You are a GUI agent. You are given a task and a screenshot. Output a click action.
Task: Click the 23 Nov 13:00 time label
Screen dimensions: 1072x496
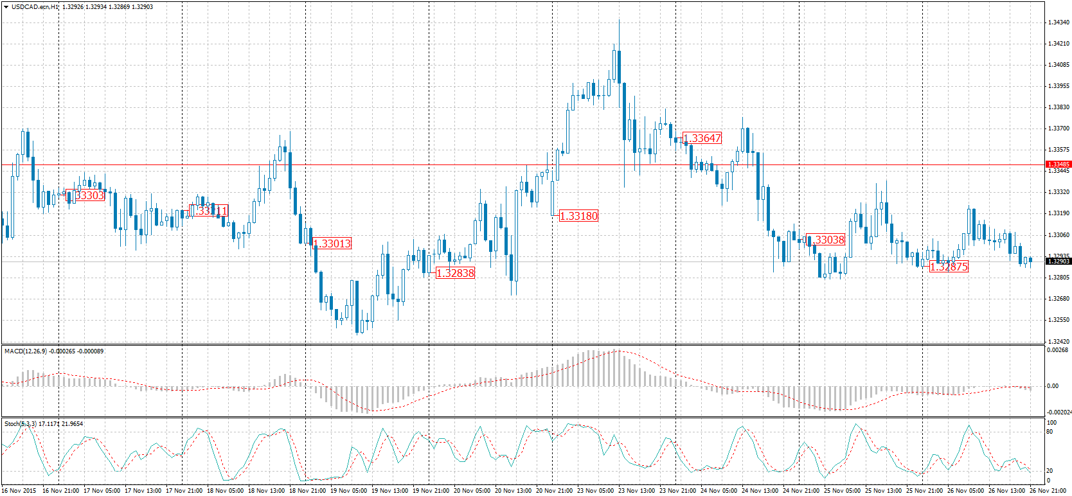click(636, 491)
